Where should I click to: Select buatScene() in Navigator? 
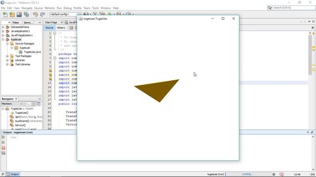29,121
